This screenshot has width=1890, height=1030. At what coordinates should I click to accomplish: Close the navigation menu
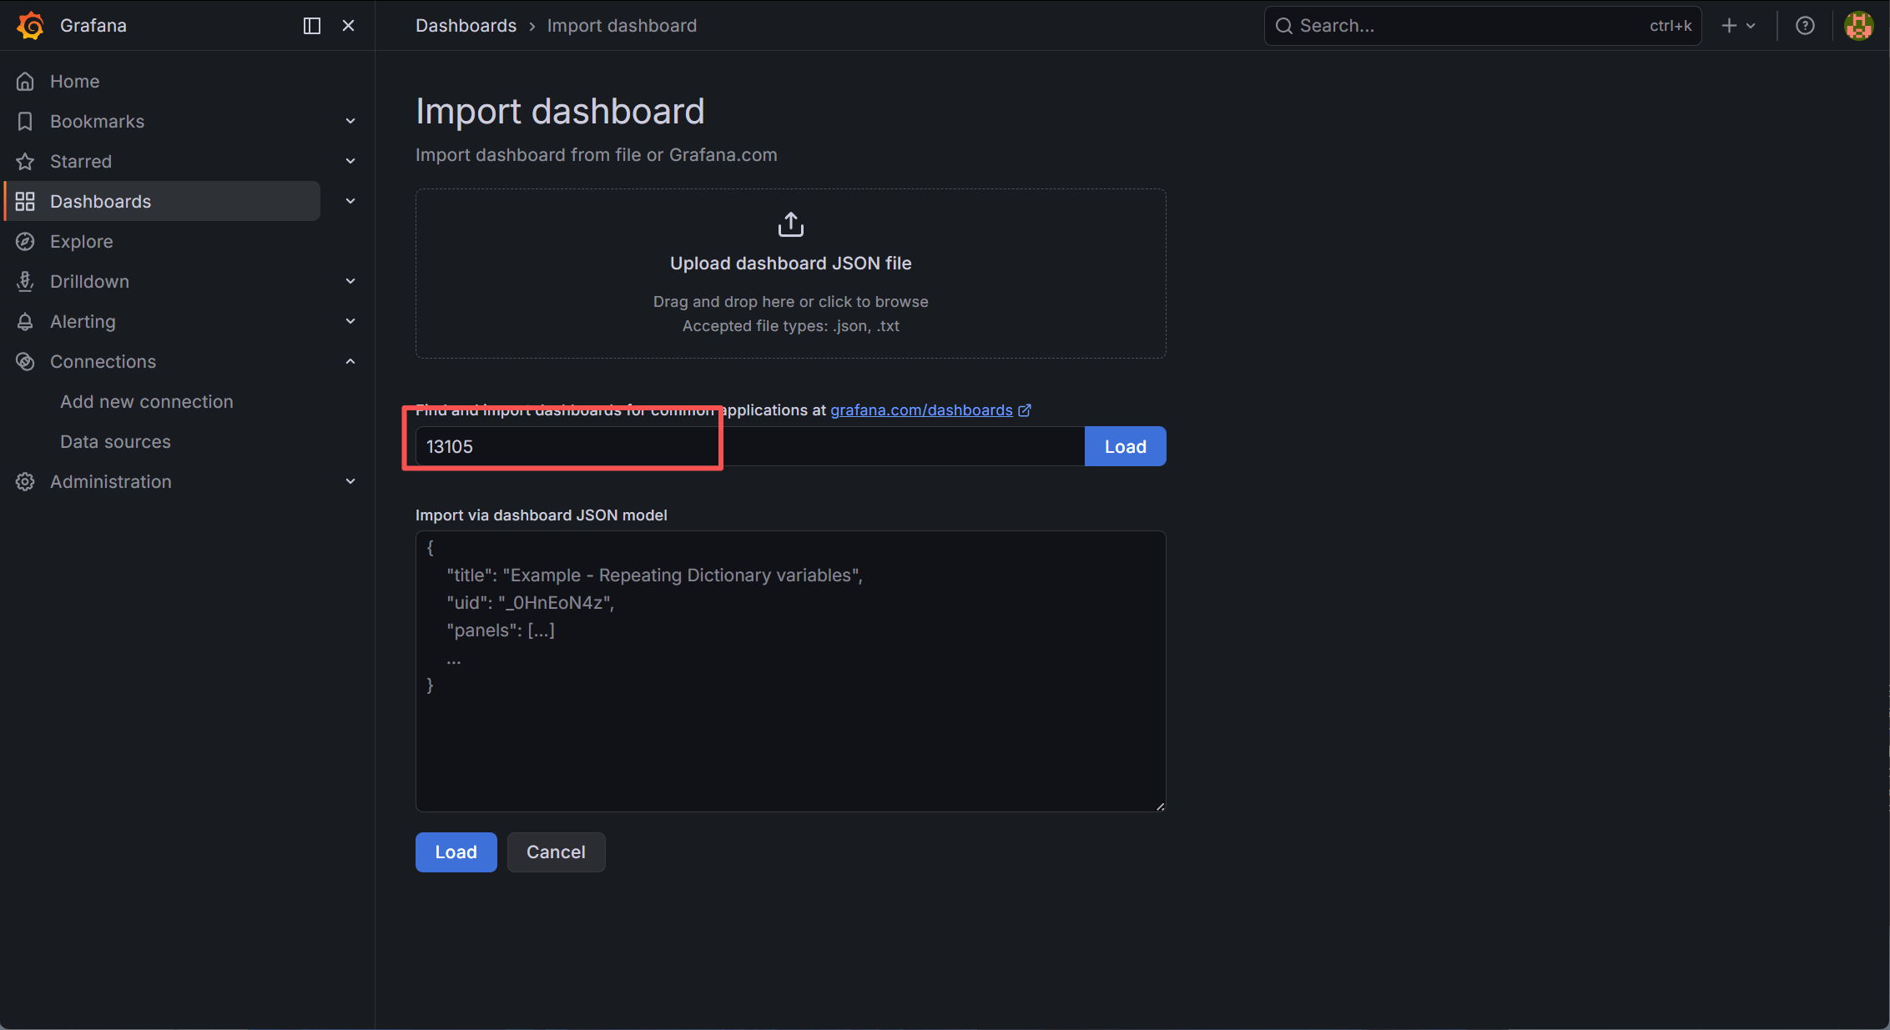pos(349,26)
